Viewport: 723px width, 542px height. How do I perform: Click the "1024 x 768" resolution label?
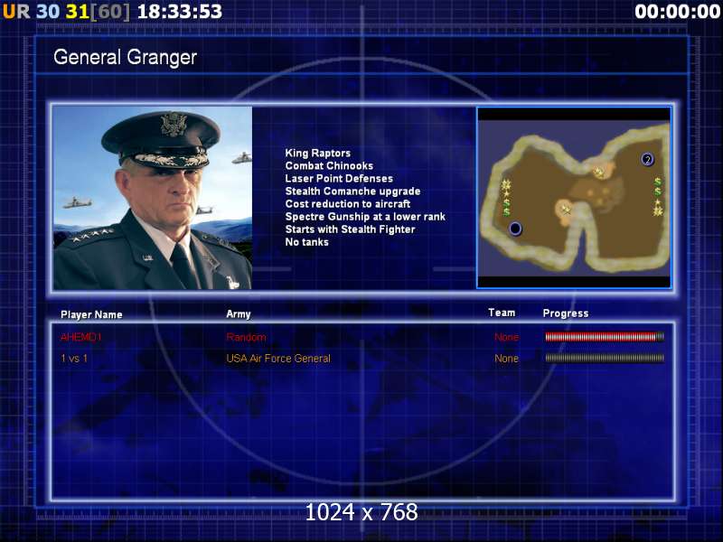[x=361, y=512]
